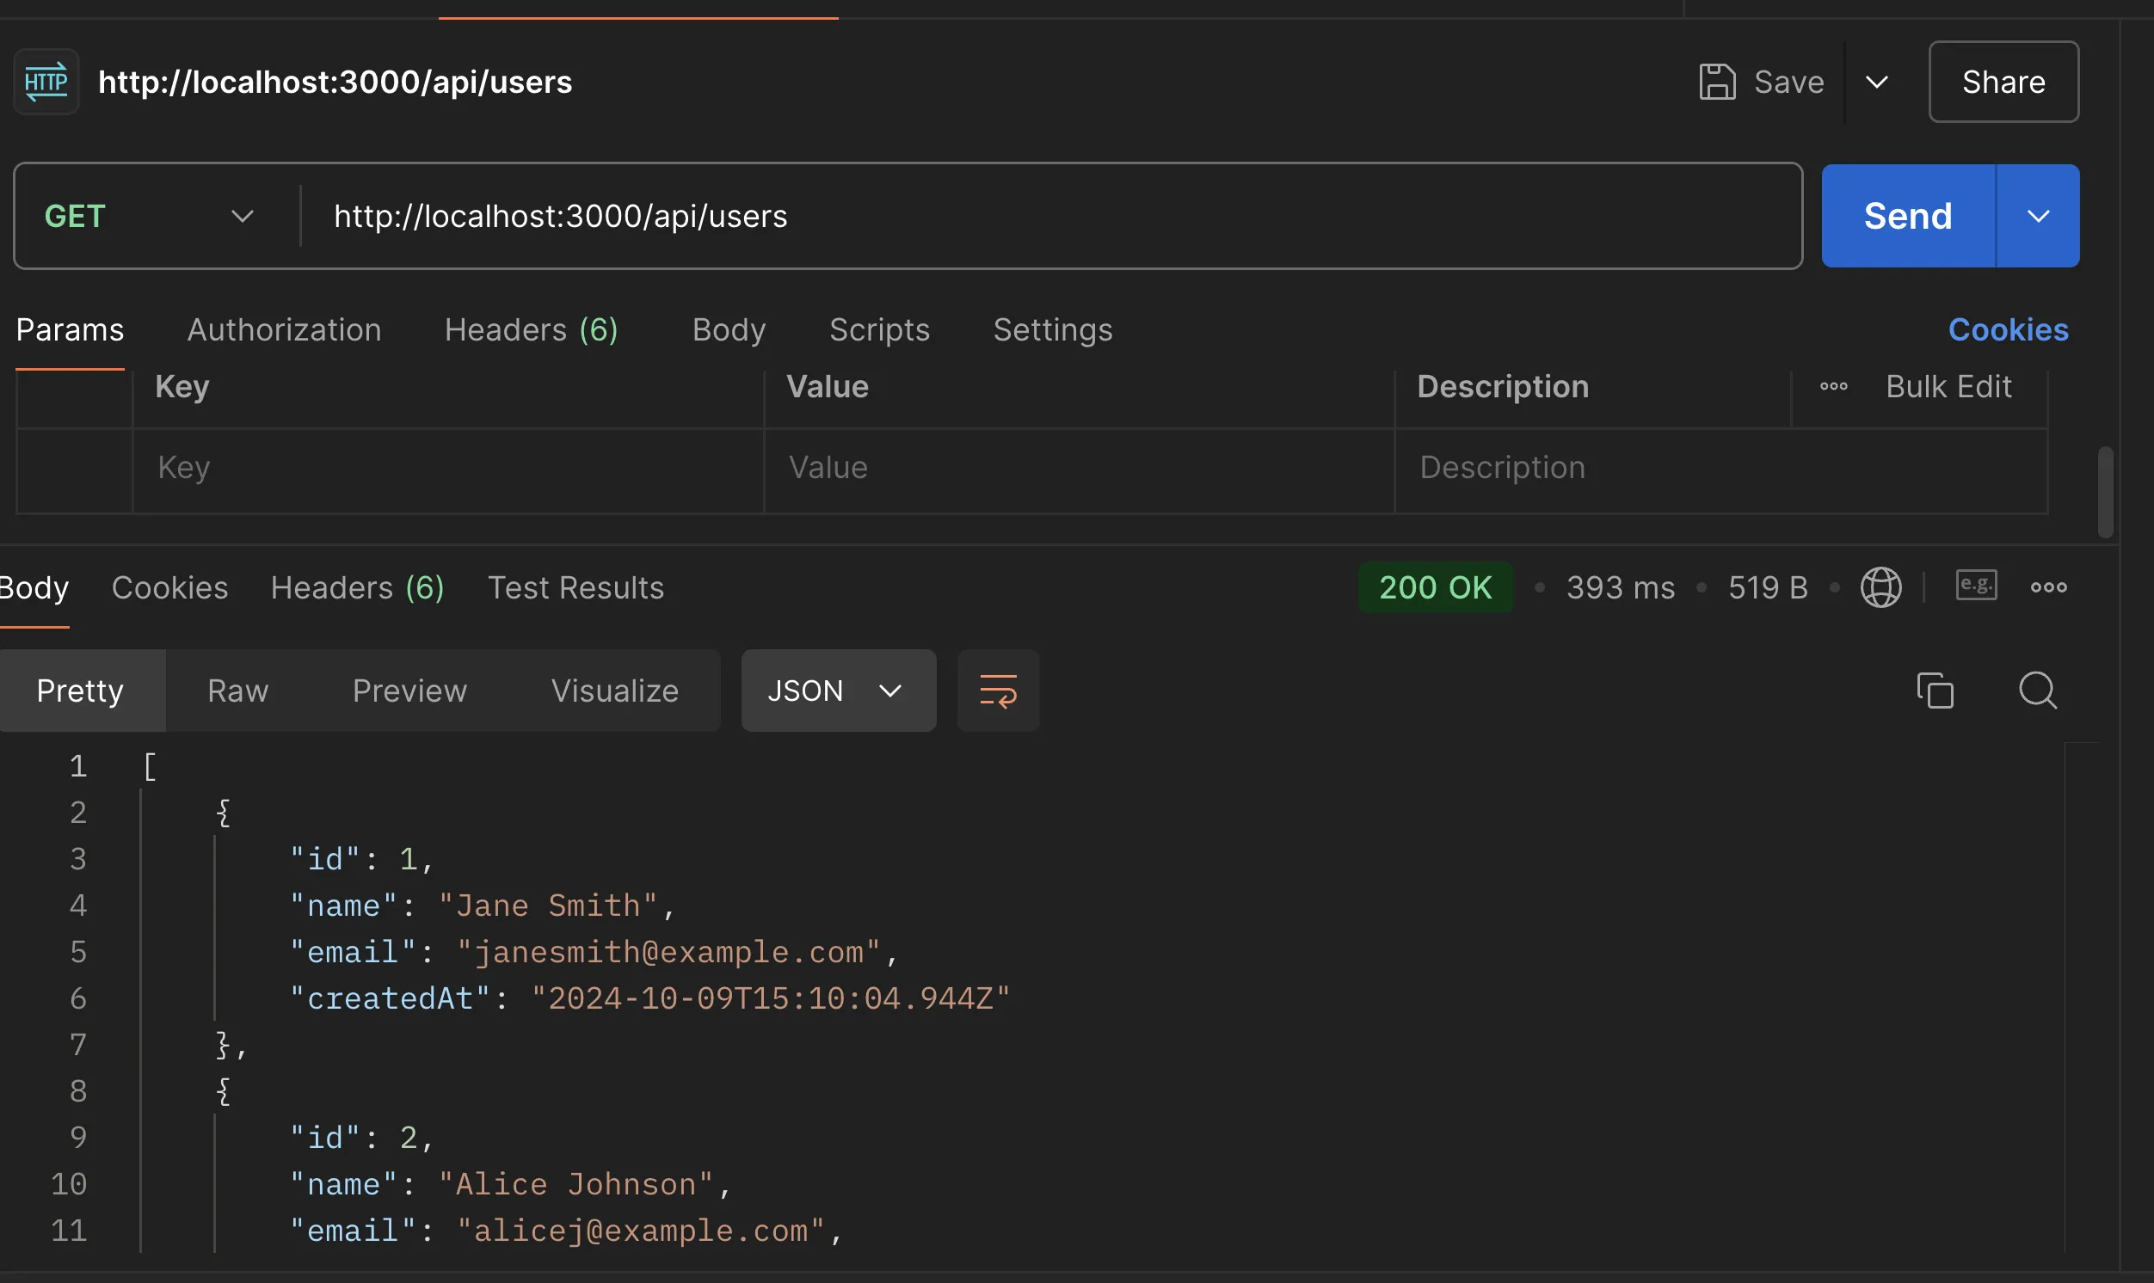Screen dimensions: 2154x1283
Task: Click the 200 OK status badge
Action: coord(1436,588)
